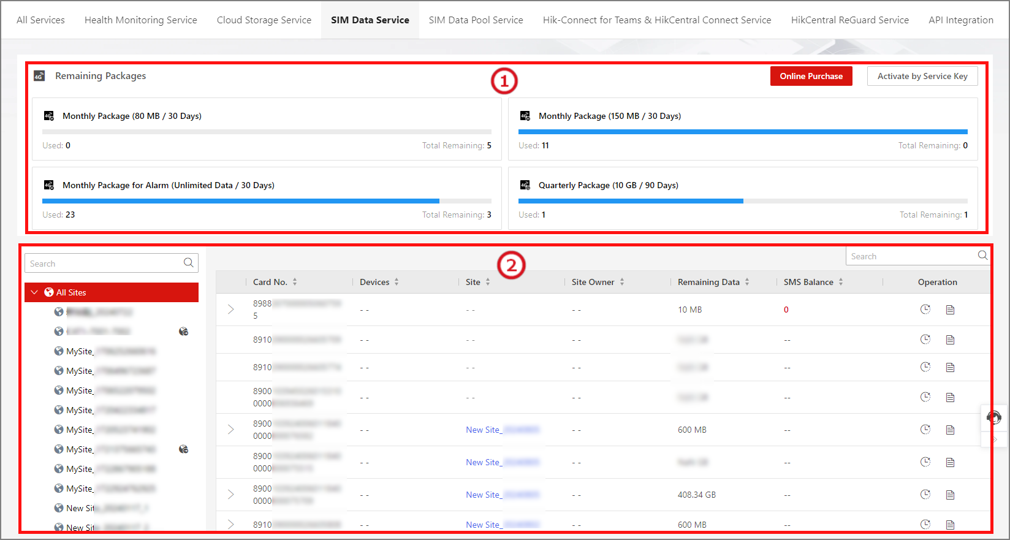
Task: Click the Online Purchase button
Action: tap(811, 76)
